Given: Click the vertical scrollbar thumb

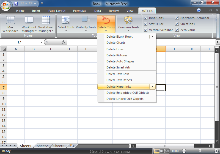Looking at the screenshot, I should click(x=217, y=87).
